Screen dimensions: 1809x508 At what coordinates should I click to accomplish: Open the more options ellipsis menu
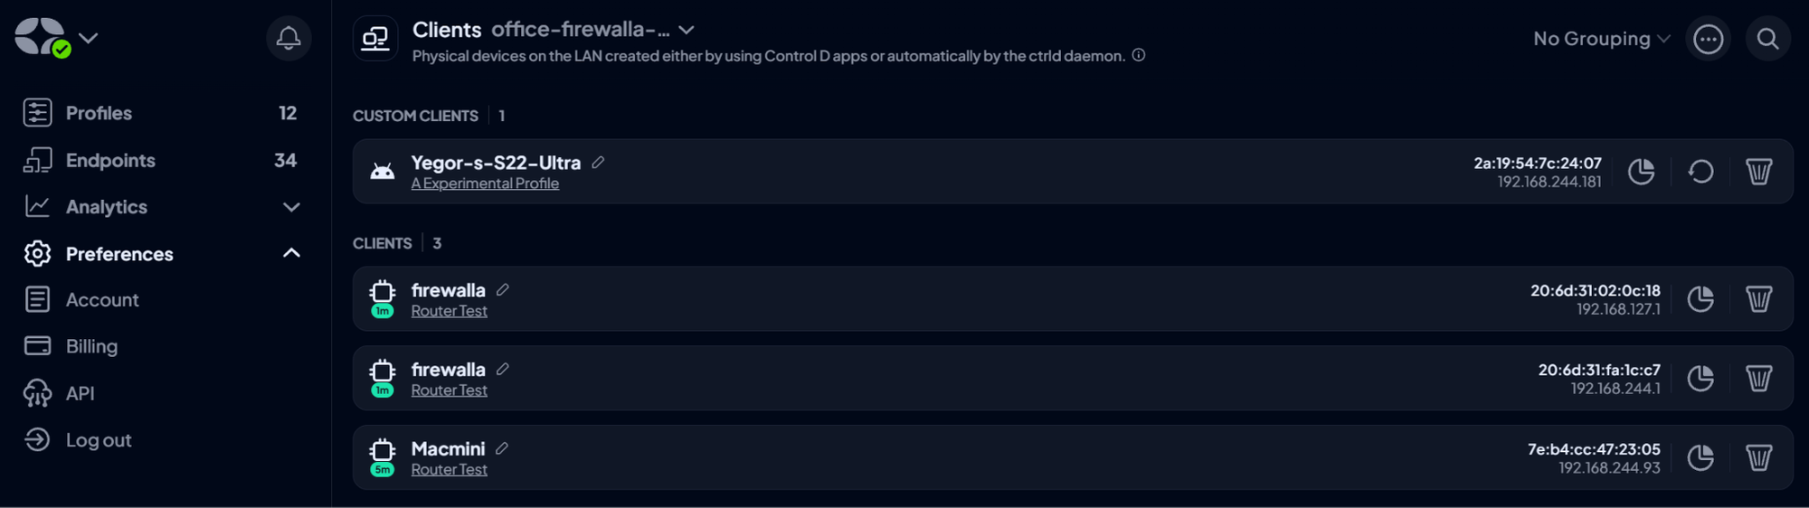tap(1708, 39)
